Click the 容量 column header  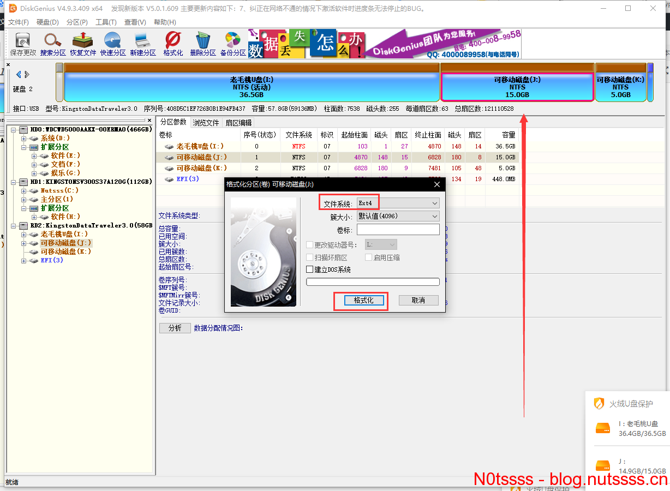pyautogui.click(x=501, y=135)
